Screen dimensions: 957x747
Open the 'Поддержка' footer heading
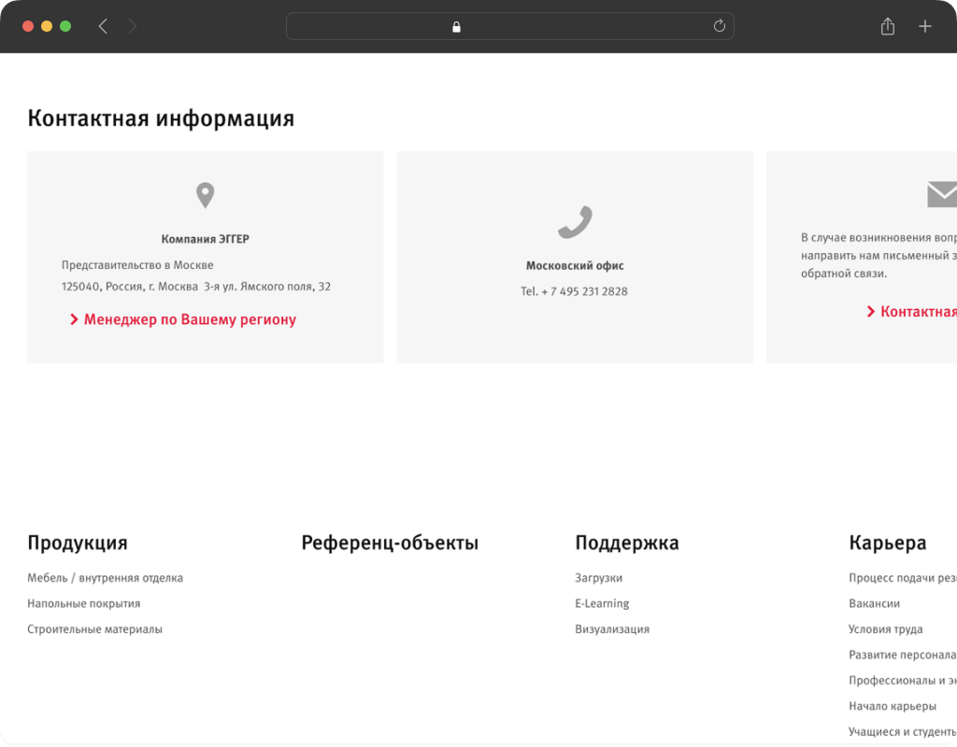[626, 543]
